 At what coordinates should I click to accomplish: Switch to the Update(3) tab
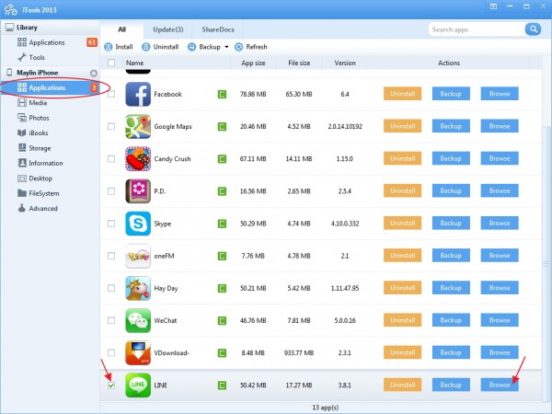tap(167, 29)
